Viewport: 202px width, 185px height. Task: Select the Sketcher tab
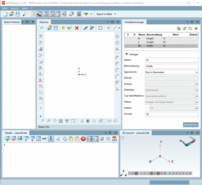pyautogui.click(x=44, y=22)
